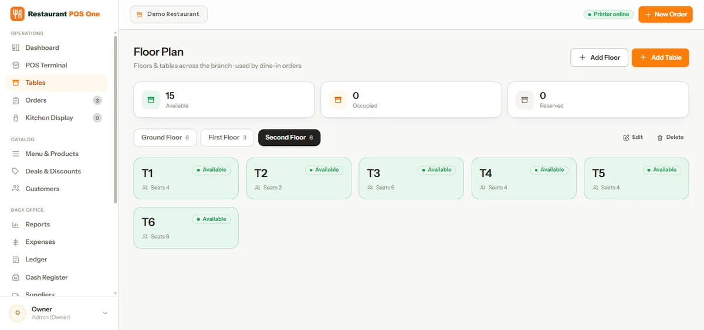The height and width of the screenshot is (330, 704).
Task: Click the Ledger document icon
Action: [x=16, y=260]
